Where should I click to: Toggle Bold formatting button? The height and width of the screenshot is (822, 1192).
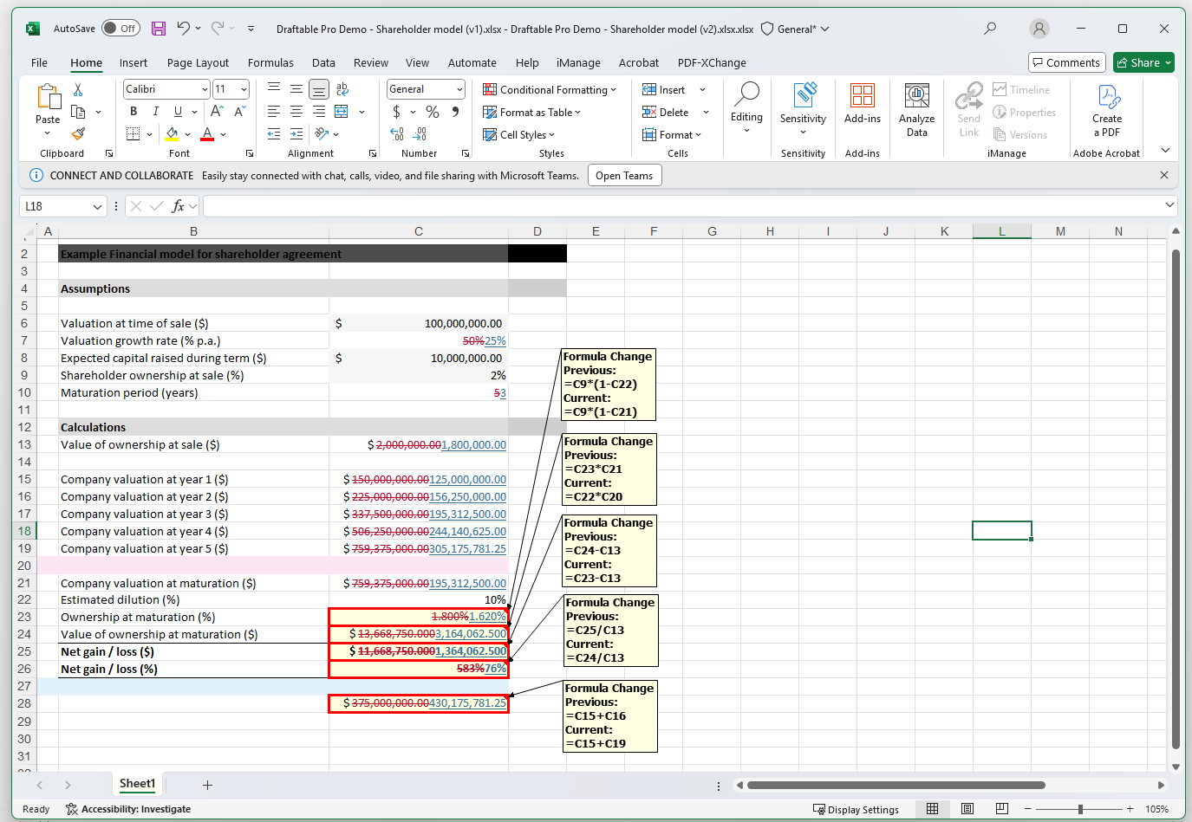[134, 112]
